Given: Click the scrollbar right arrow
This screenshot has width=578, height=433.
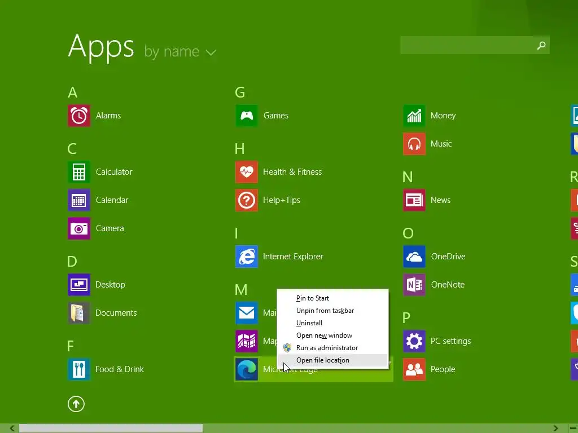Looking at the screenshot, I should (556, 428).
